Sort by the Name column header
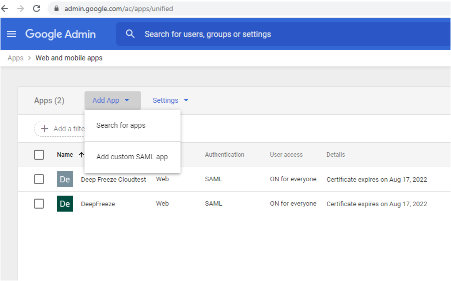451x281 pixels. [x=65, y=155]
